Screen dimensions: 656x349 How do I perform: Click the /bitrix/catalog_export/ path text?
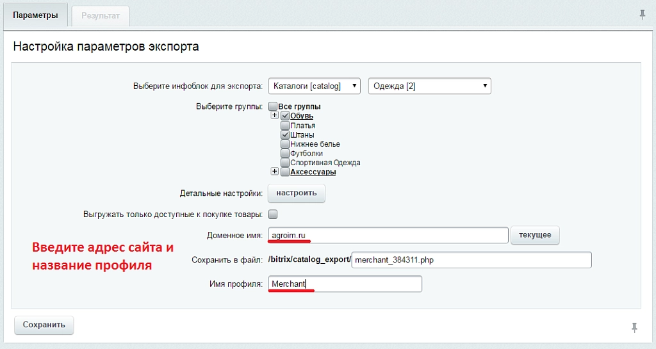[x=309, y=259]
